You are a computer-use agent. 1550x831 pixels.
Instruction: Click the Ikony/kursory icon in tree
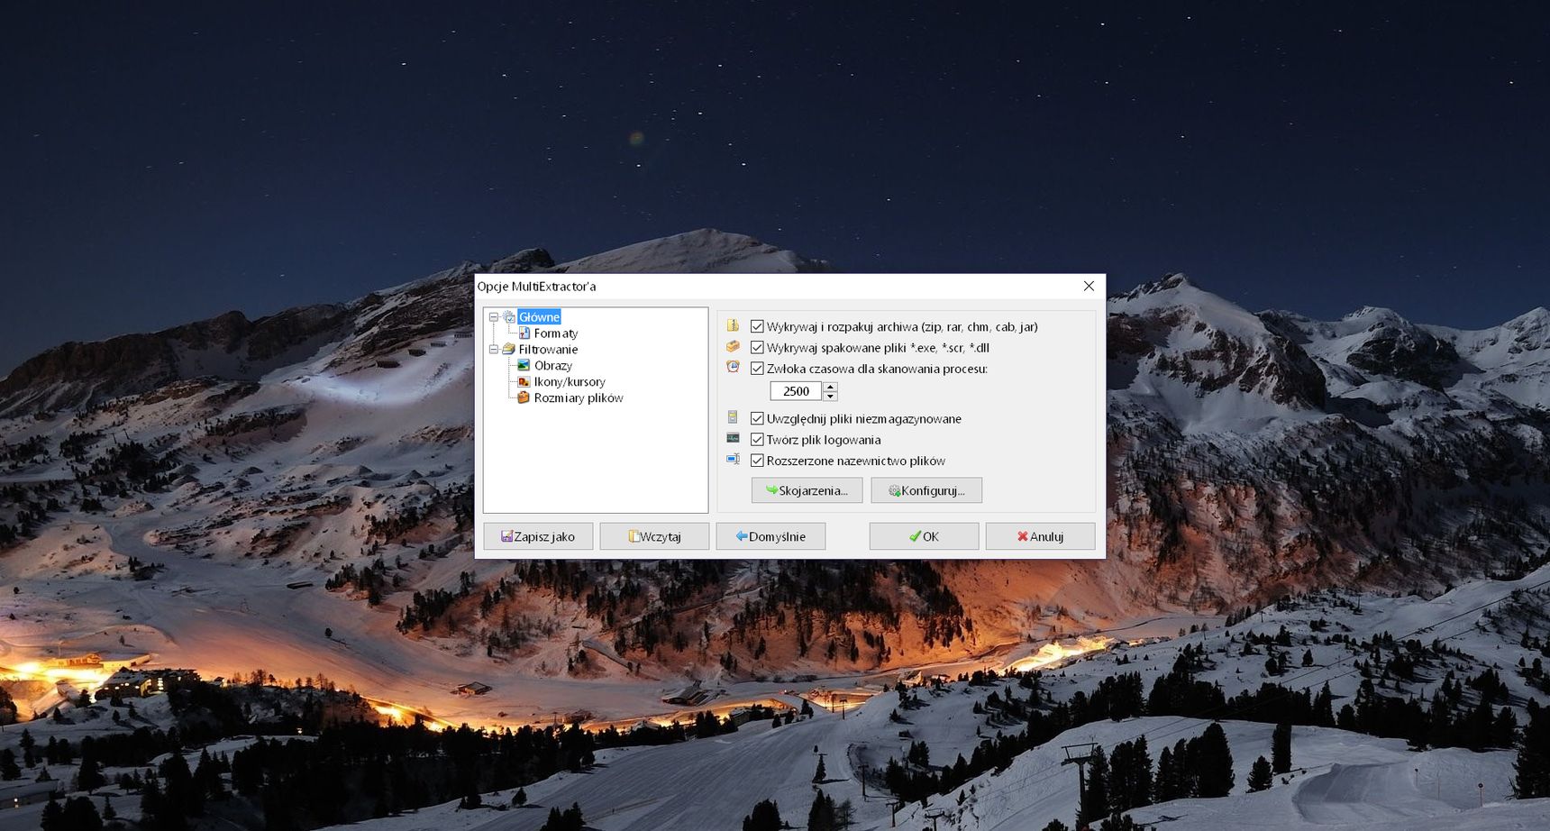point(524,382)
